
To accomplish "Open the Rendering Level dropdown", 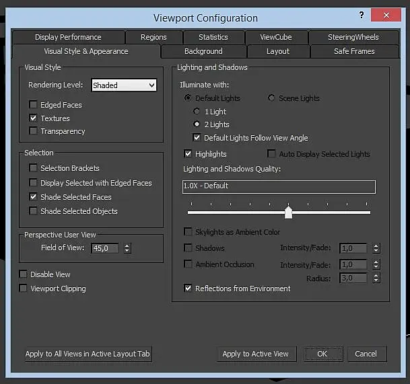I will point(124,85).
